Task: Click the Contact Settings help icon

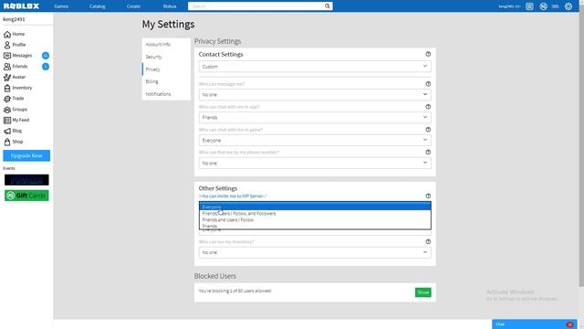Action: click(428, 54)
